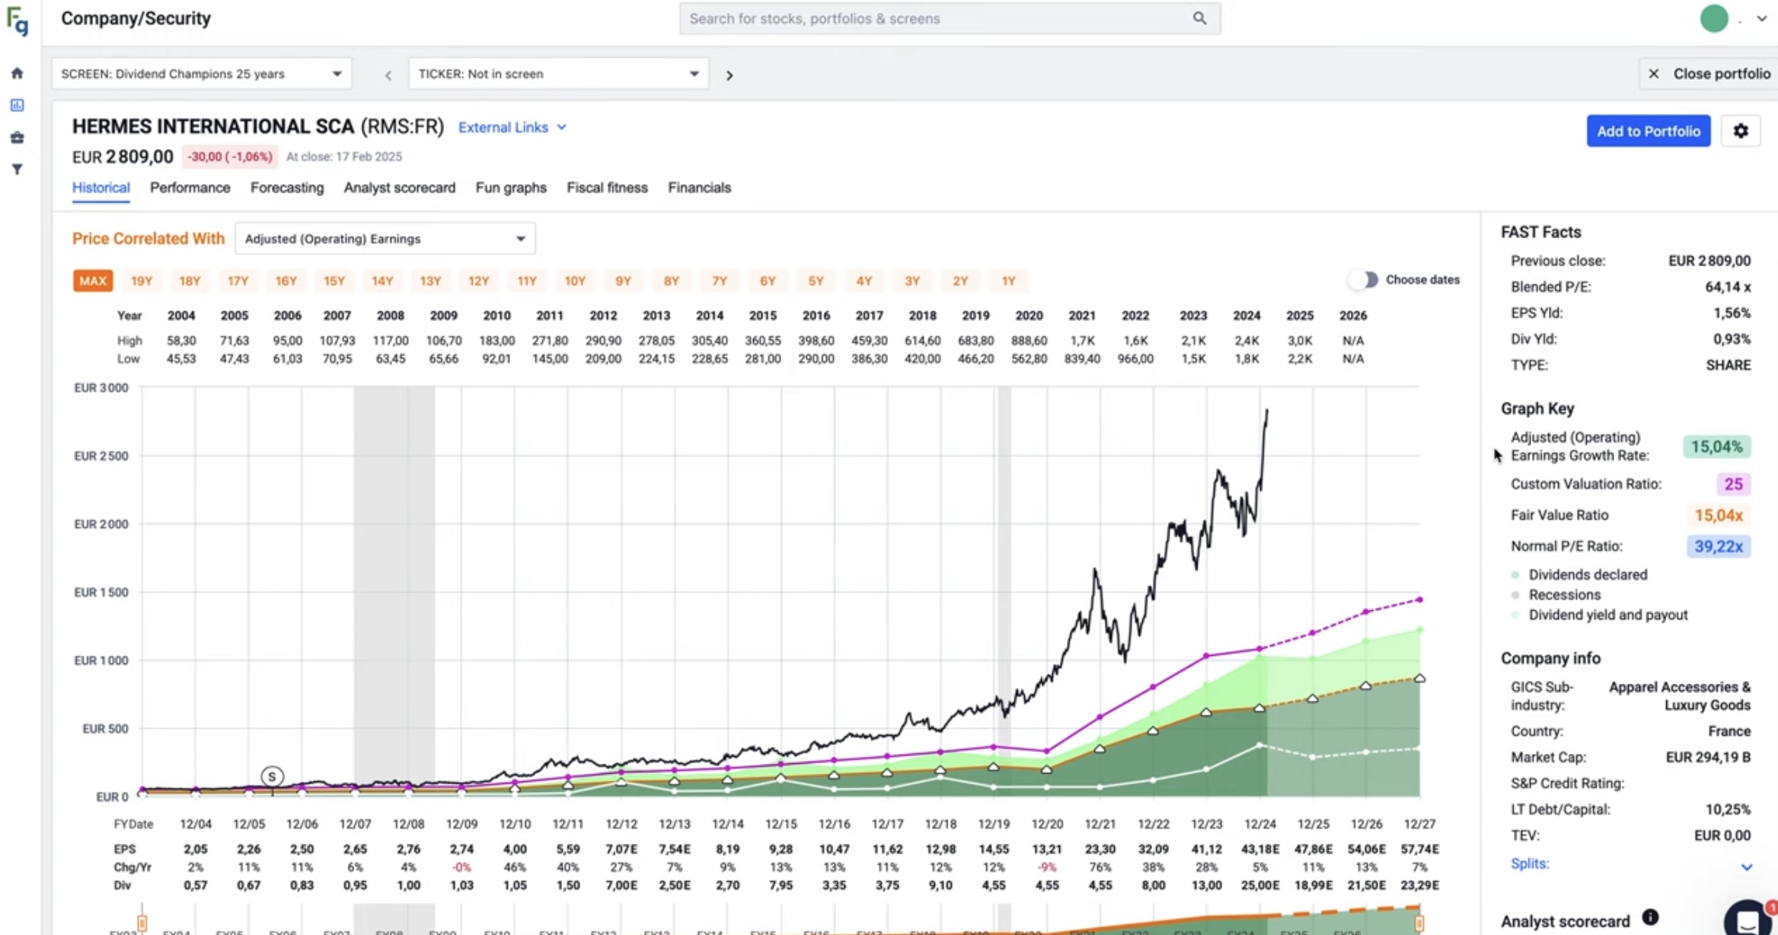
Task: Toggle the Choose dates switch
Action: pyautogui.click(x=1363, y=279)
